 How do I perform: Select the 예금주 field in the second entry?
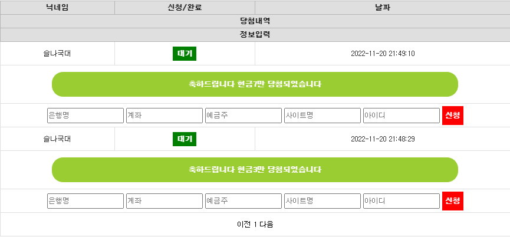coord(244,201)
